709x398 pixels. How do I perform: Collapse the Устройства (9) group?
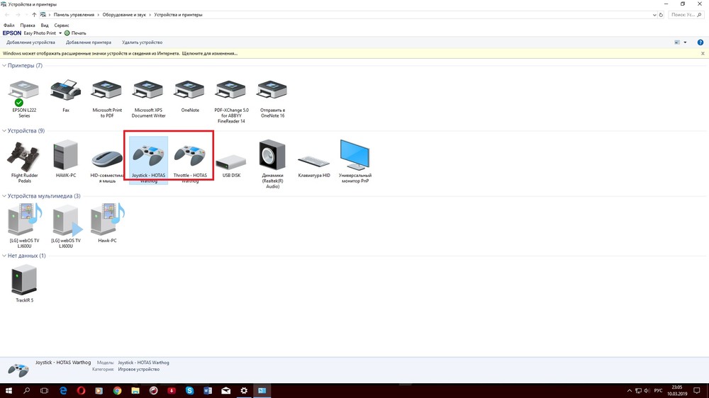(x=4, y=131)
